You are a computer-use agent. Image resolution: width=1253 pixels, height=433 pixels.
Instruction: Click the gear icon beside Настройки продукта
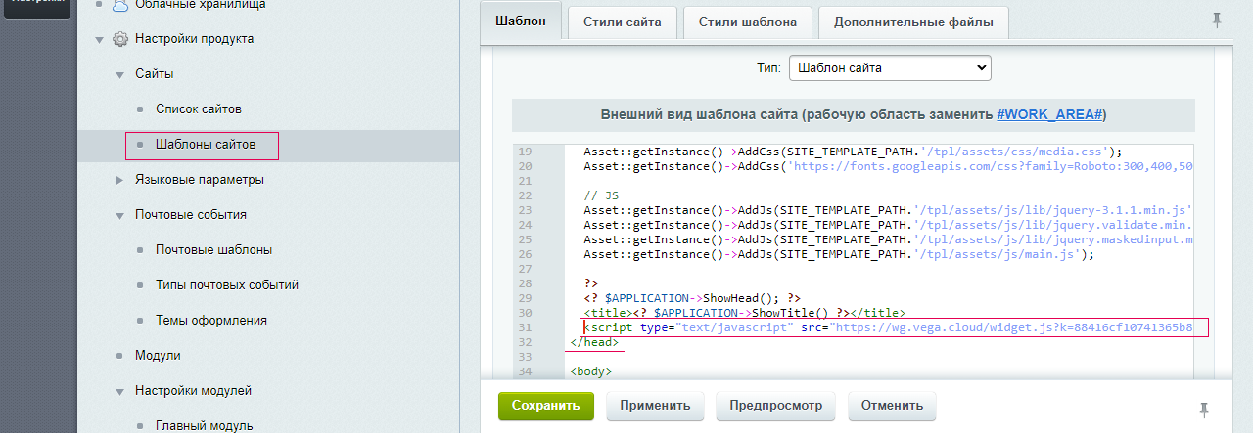pyautogui.click(x=119, y=39)
